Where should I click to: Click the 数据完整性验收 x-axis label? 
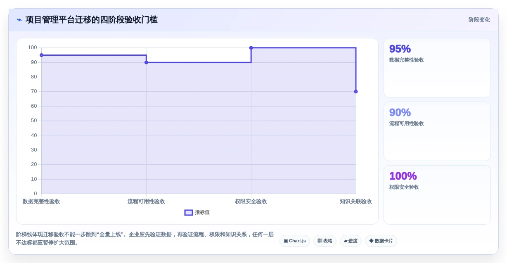click(41, 201)
